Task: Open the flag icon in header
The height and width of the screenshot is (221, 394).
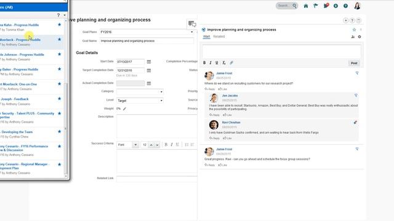Action: (316, 6)
